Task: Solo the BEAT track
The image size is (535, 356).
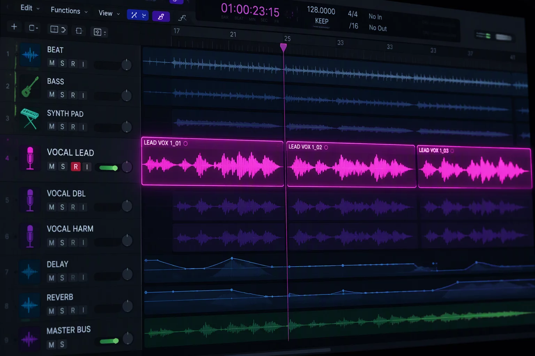Action: [62, 63]
